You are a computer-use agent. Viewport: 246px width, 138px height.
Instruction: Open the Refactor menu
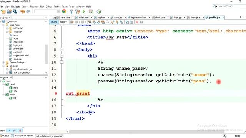[34, 7]
